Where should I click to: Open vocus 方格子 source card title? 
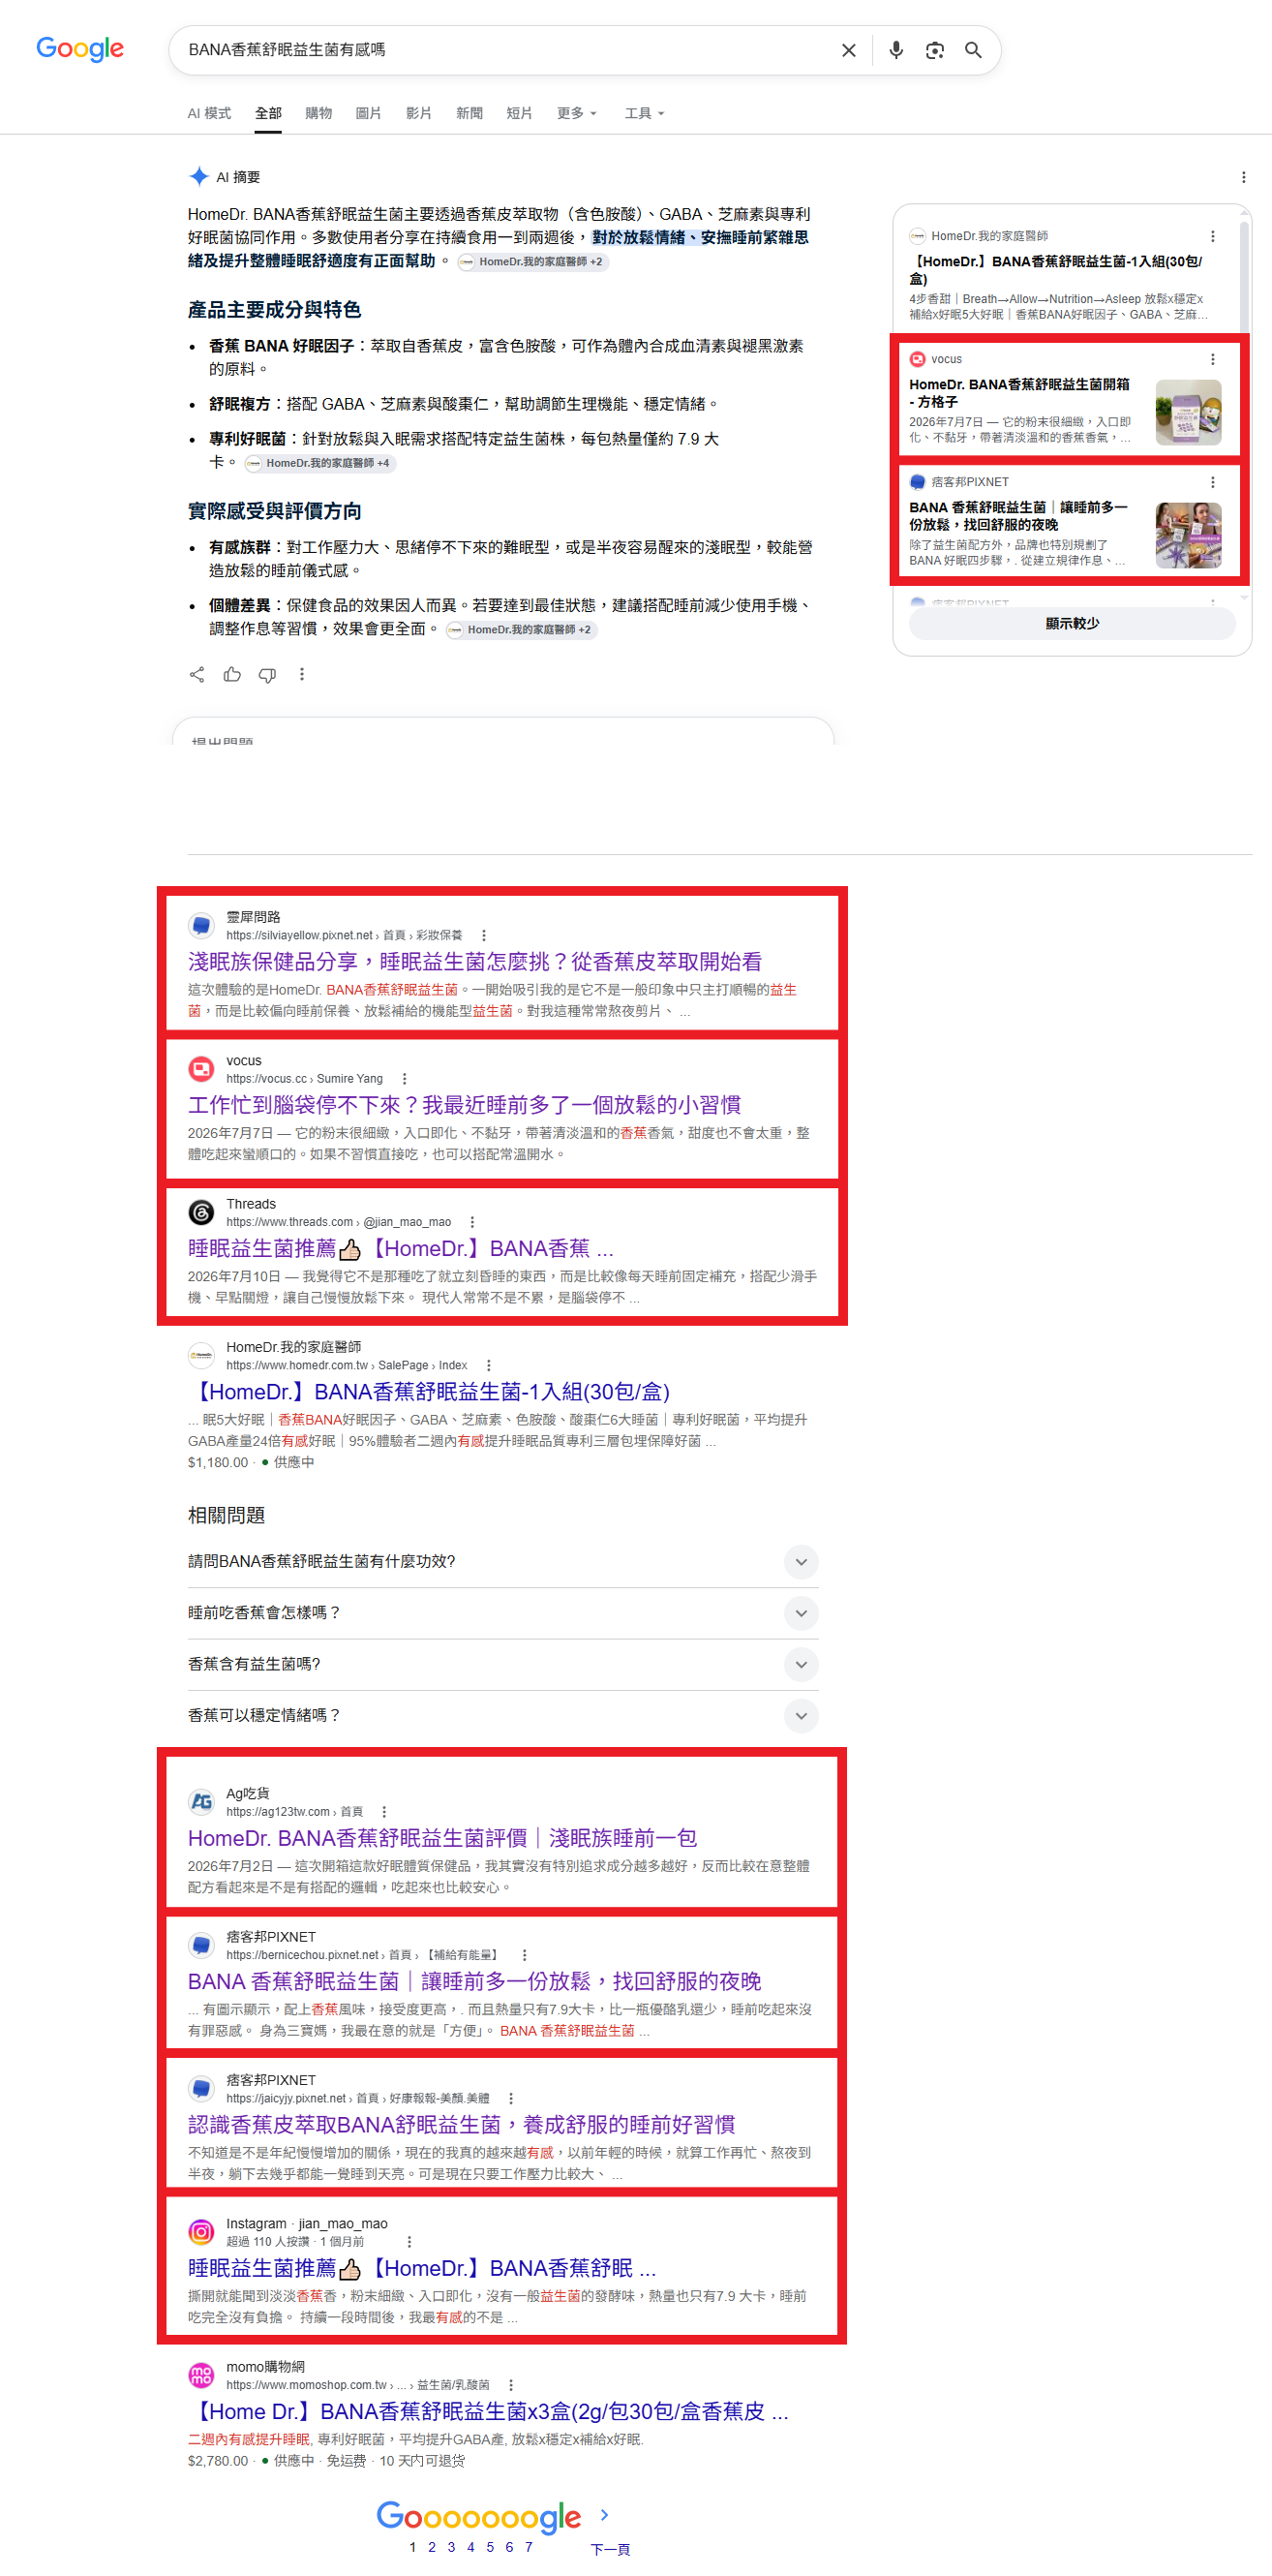(x=1020, y=393)
